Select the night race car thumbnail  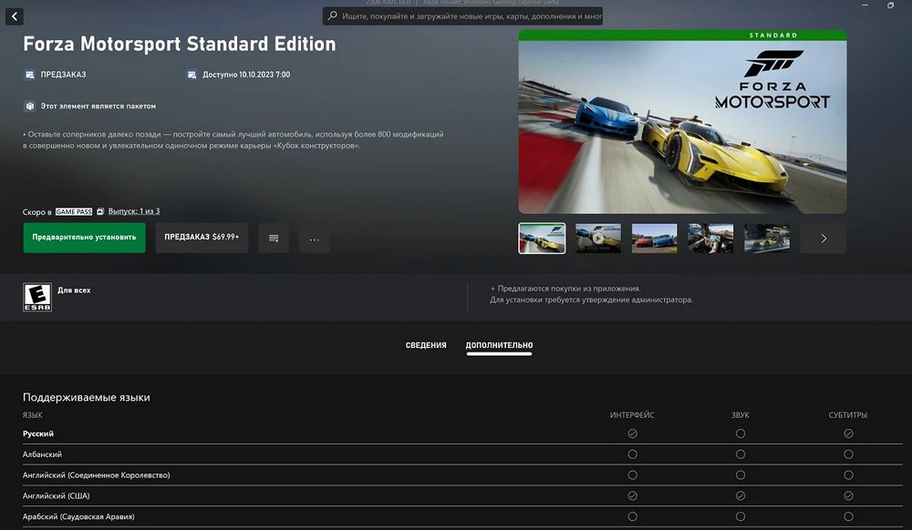click(767, 238)
